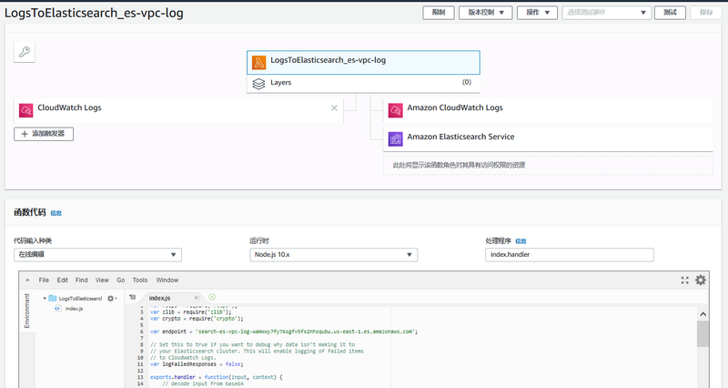Image resolution: width=728 pixels, height=388 pixels.
Task: Click the tab list icon beside index.js
Action: (133, 298)
